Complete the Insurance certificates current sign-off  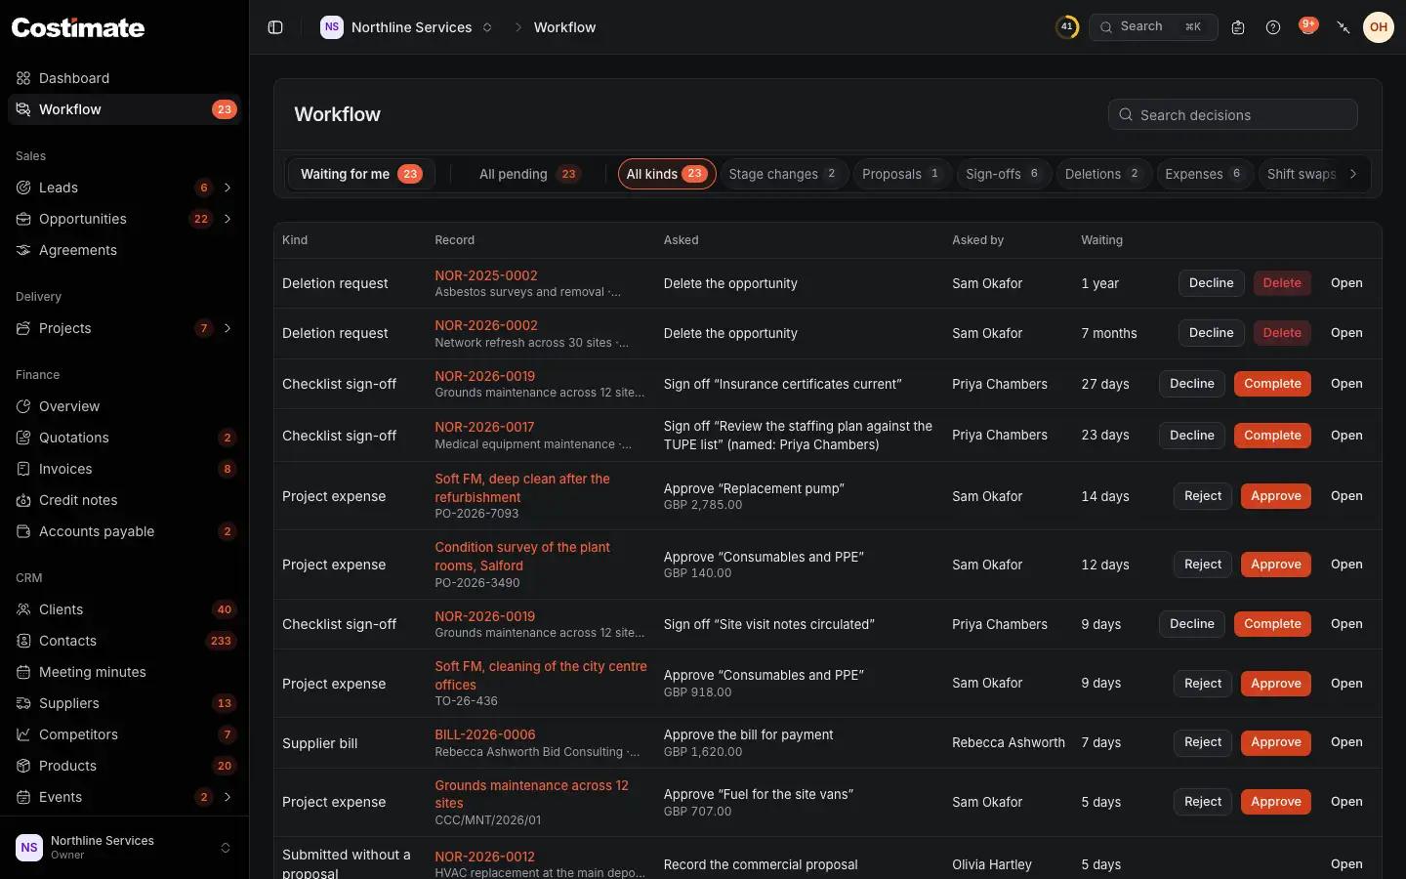coord(1272,384)
